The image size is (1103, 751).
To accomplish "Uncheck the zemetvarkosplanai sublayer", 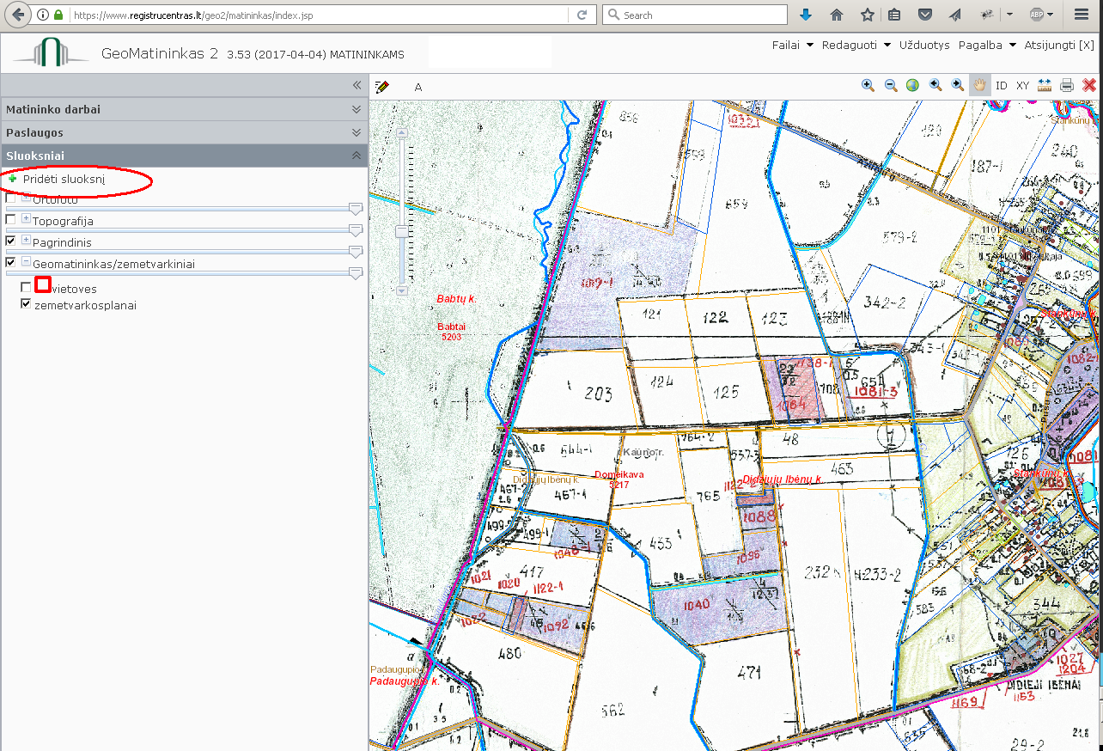I will (x=26, y=304).
